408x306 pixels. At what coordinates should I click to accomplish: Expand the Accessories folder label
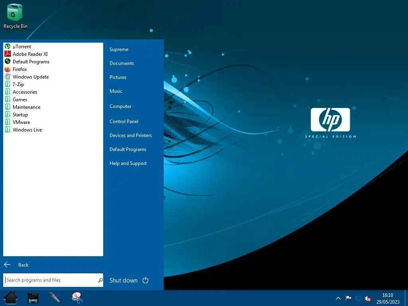(25, 92)
